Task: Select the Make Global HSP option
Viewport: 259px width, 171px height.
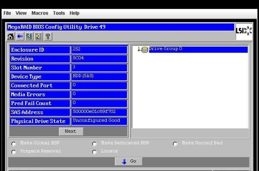Action: click(x=13, y=144)
